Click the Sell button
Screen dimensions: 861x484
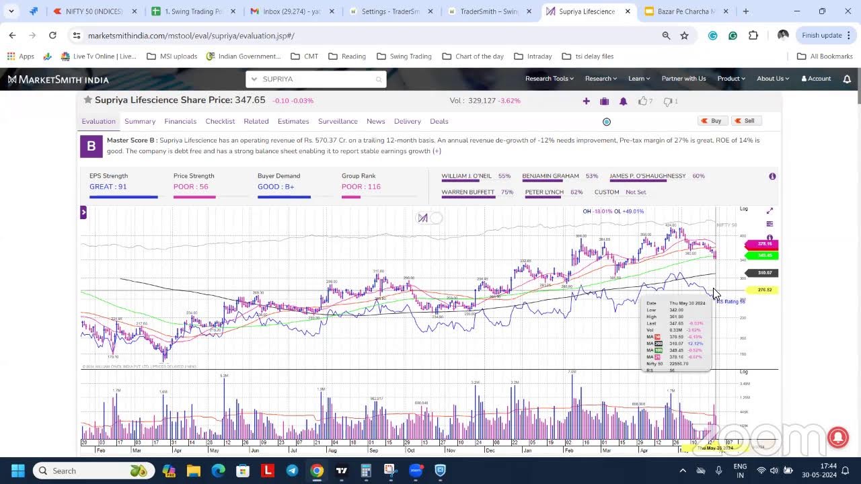click(745, 121)
